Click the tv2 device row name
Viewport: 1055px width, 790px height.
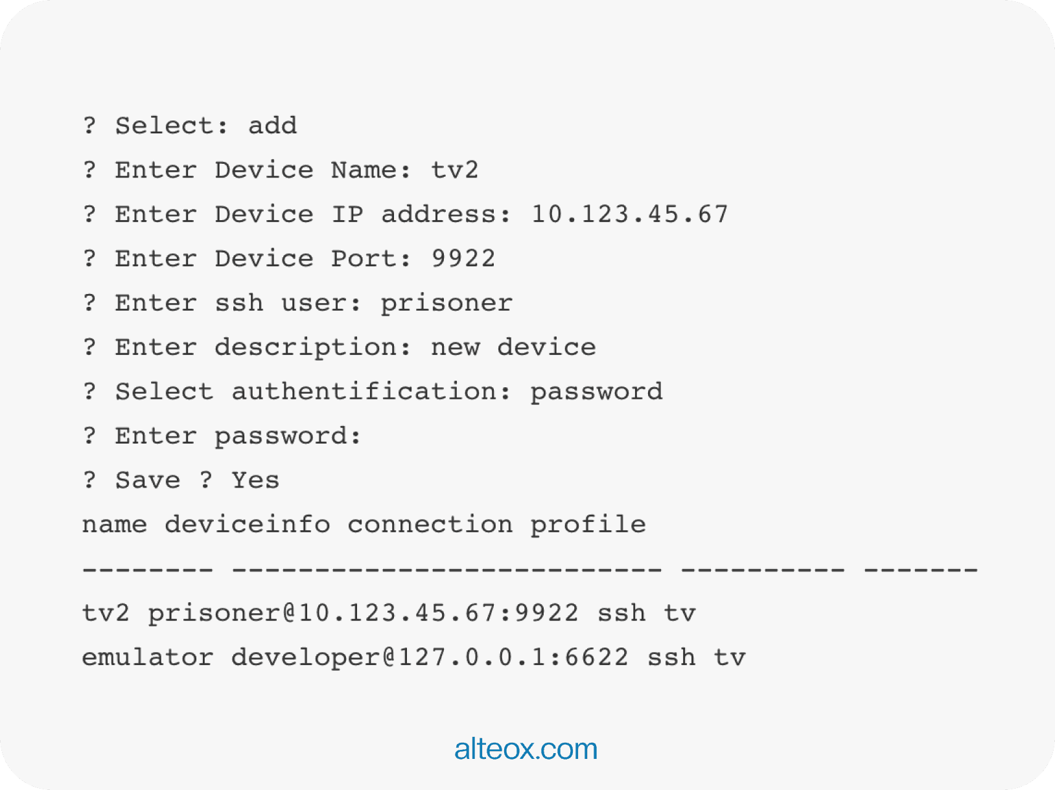pyautogui.click(x=106, y=613)
